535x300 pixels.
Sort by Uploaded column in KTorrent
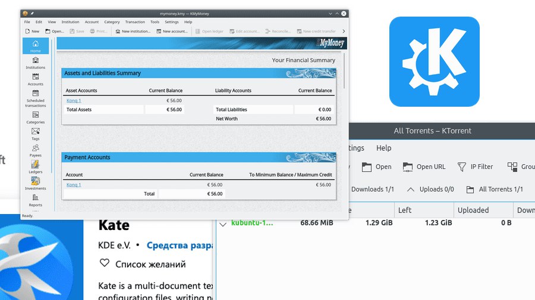coord(483,210)
